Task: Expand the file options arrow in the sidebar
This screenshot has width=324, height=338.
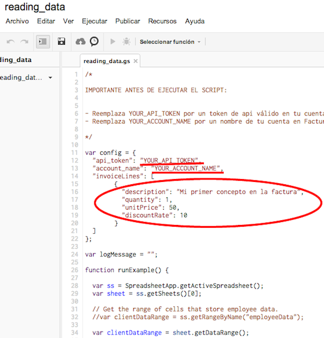Action: pyautogui.click(x=50, y=78)
